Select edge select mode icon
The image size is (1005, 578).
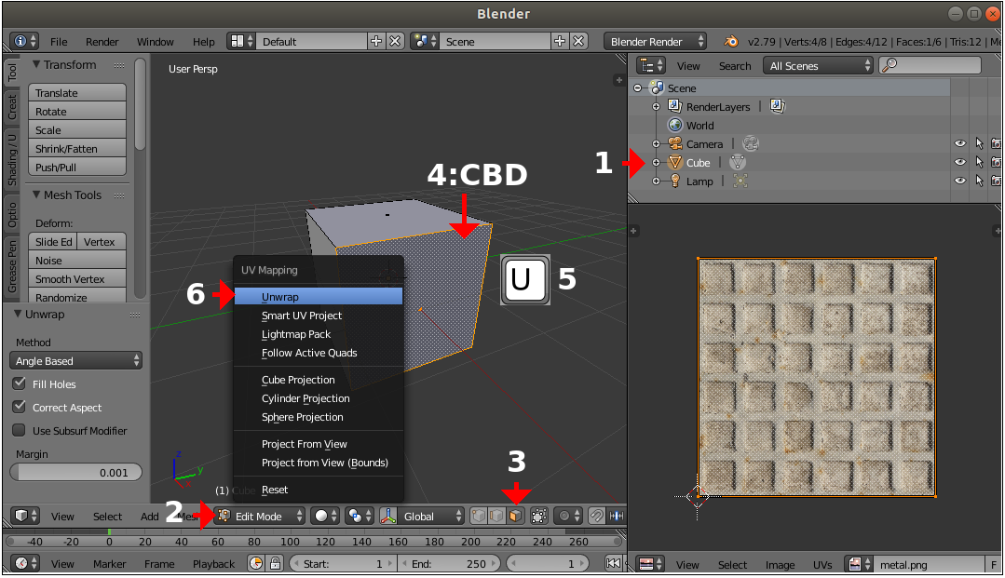tap(496, 516)
